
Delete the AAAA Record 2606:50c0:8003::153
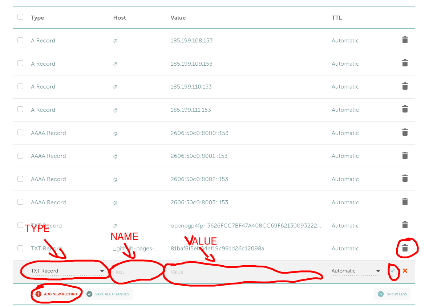405,201
